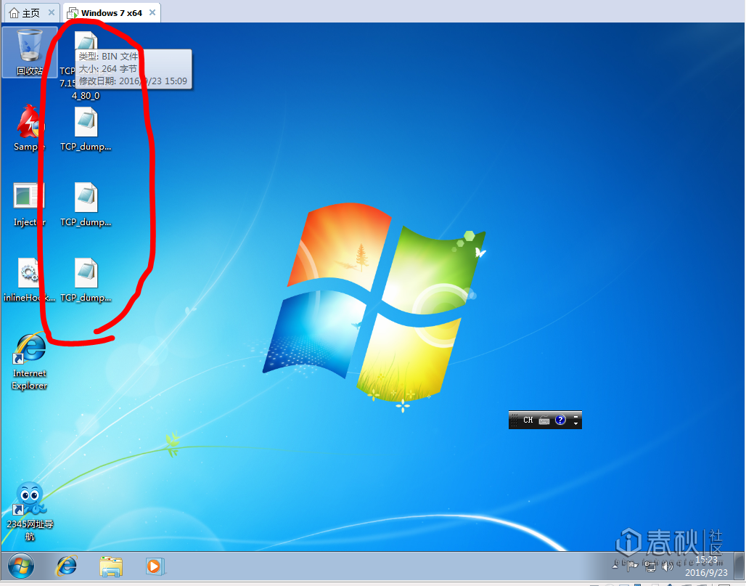Viewport: 746px width, 586px height.
Task: Click the Show desktop button
Action: point(739,566)
